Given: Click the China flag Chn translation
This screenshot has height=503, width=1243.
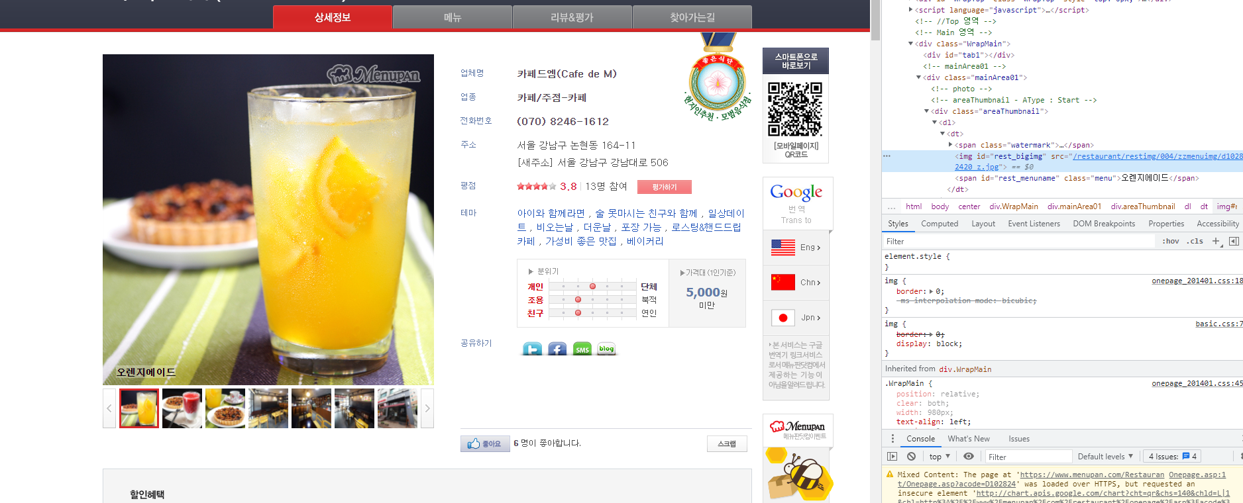Looking at the screenshot, I should pyautogui.click(x=796, y=283).
